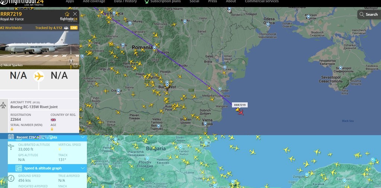Favorite flight RRR7219 with the star icon
This screenshot has height=188, width=381.
click(x=67, y=14)
